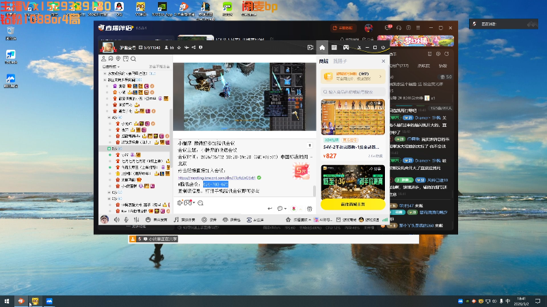Switch to the 找搭子 tab
Viewport: 547px width, 307px height.
coord(340,61)
